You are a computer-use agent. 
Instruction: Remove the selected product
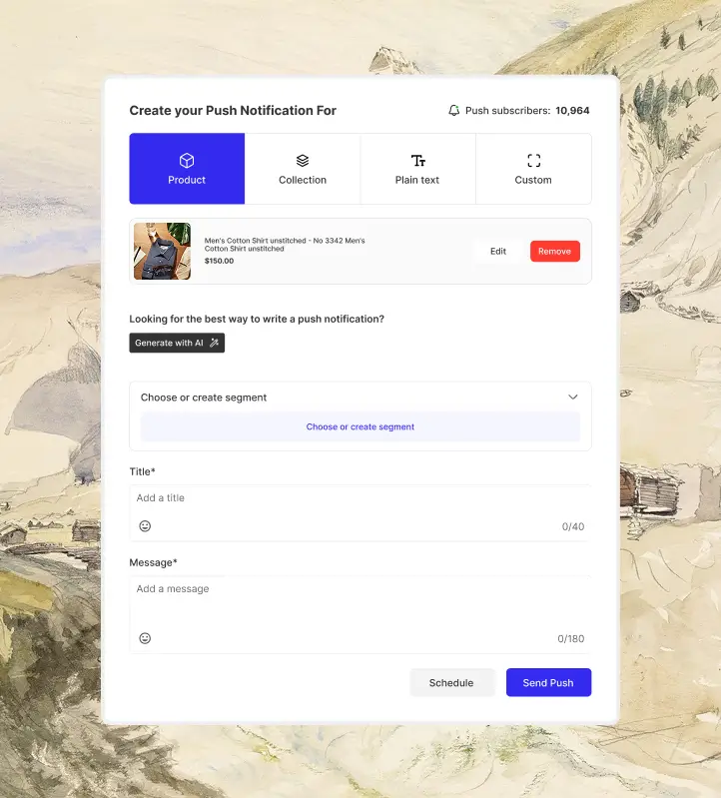pos(555,252)
